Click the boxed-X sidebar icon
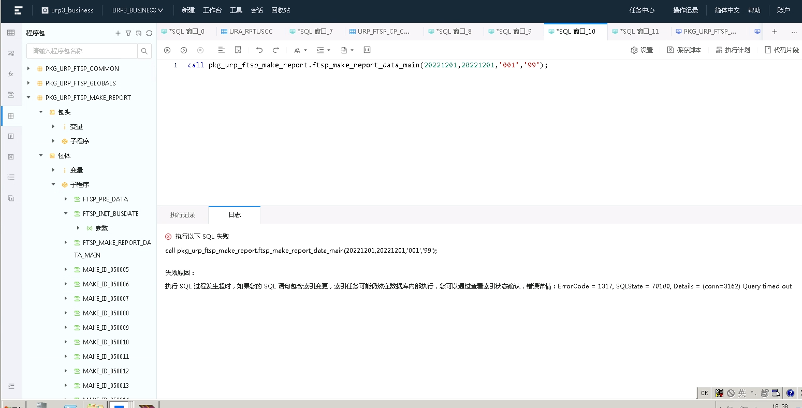The image size is (802, 408). tap(11, 157)
